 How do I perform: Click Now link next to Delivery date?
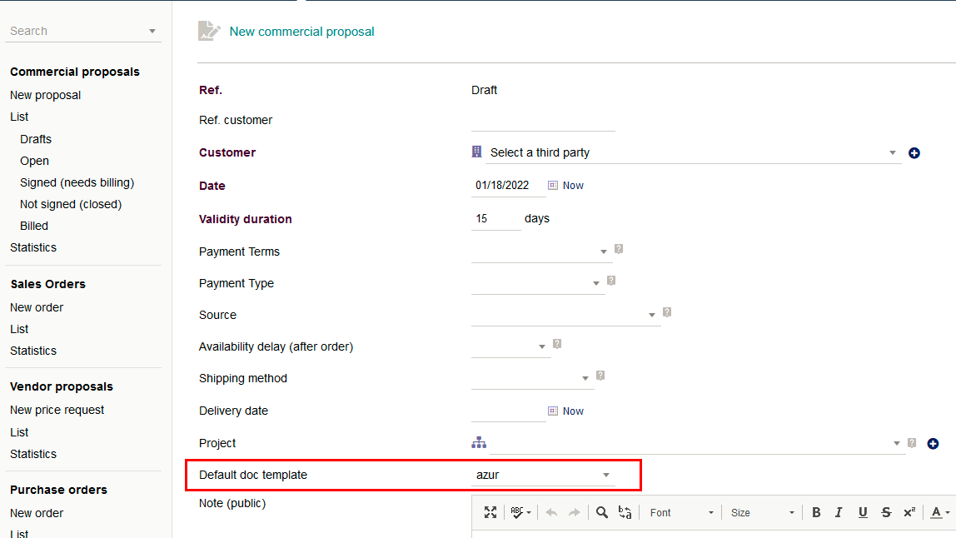(x=573, y=411)
